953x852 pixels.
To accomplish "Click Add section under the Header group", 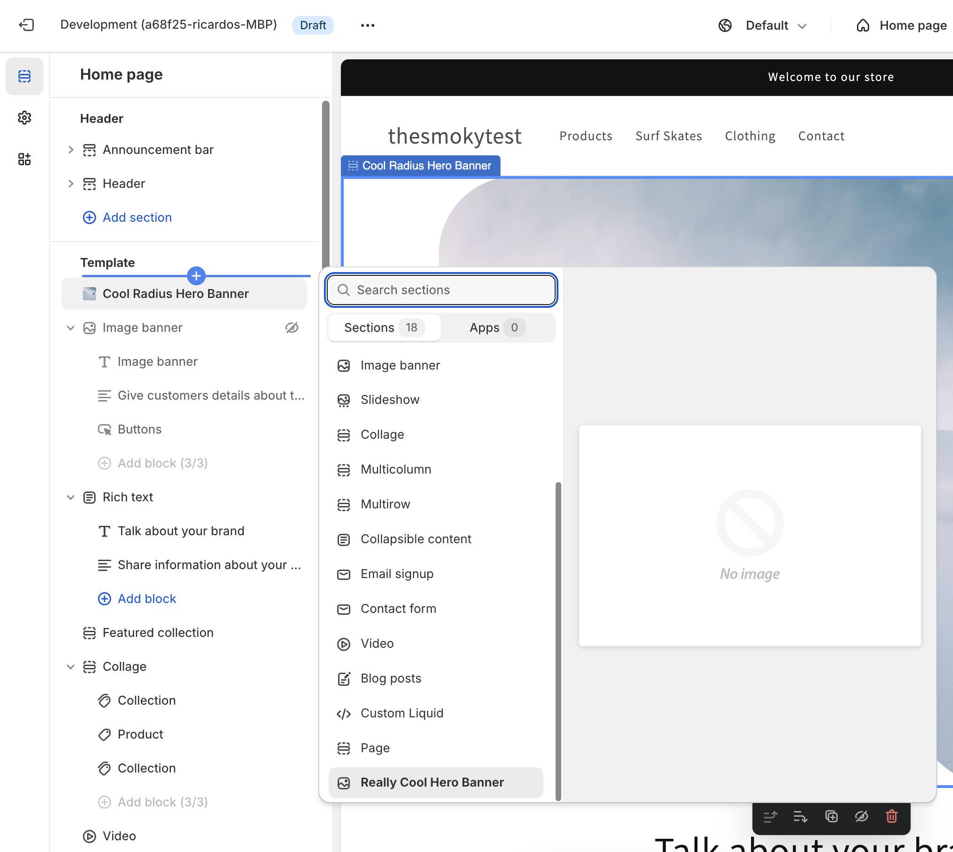I will pos(137,217).
